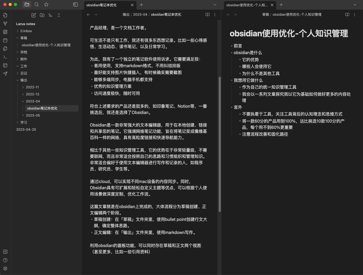Open the vault switcher icon
The image size is (363, 275).
click(5, 252)
